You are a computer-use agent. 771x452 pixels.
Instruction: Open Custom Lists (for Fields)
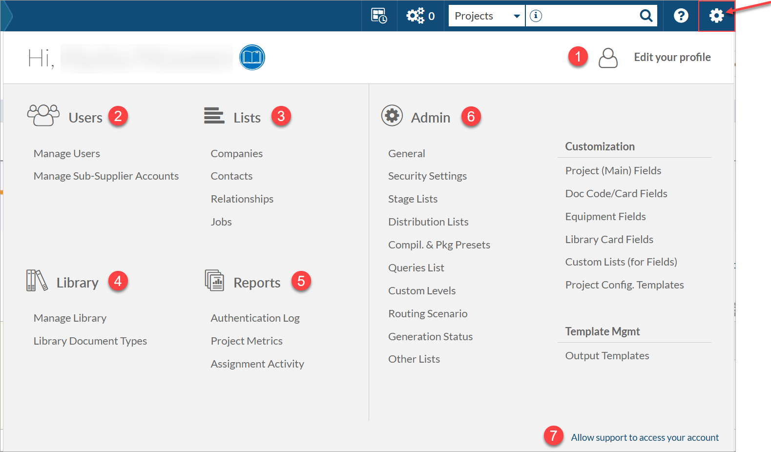pos(621,262)
